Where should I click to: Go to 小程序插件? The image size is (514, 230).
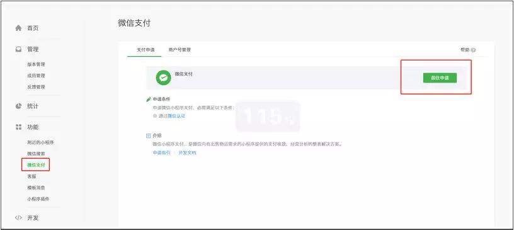[38, 199]
